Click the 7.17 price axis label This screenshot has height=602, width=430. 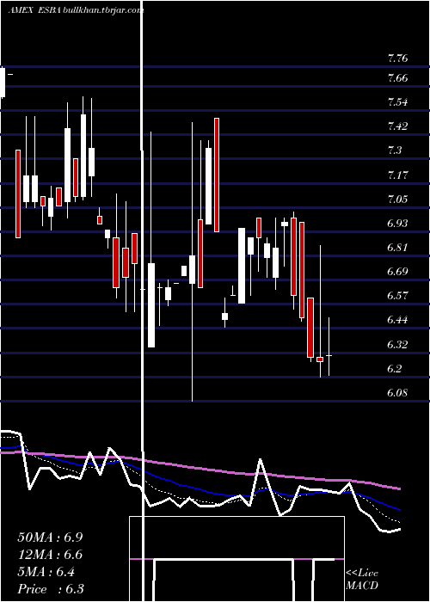(x=397, y=175)
